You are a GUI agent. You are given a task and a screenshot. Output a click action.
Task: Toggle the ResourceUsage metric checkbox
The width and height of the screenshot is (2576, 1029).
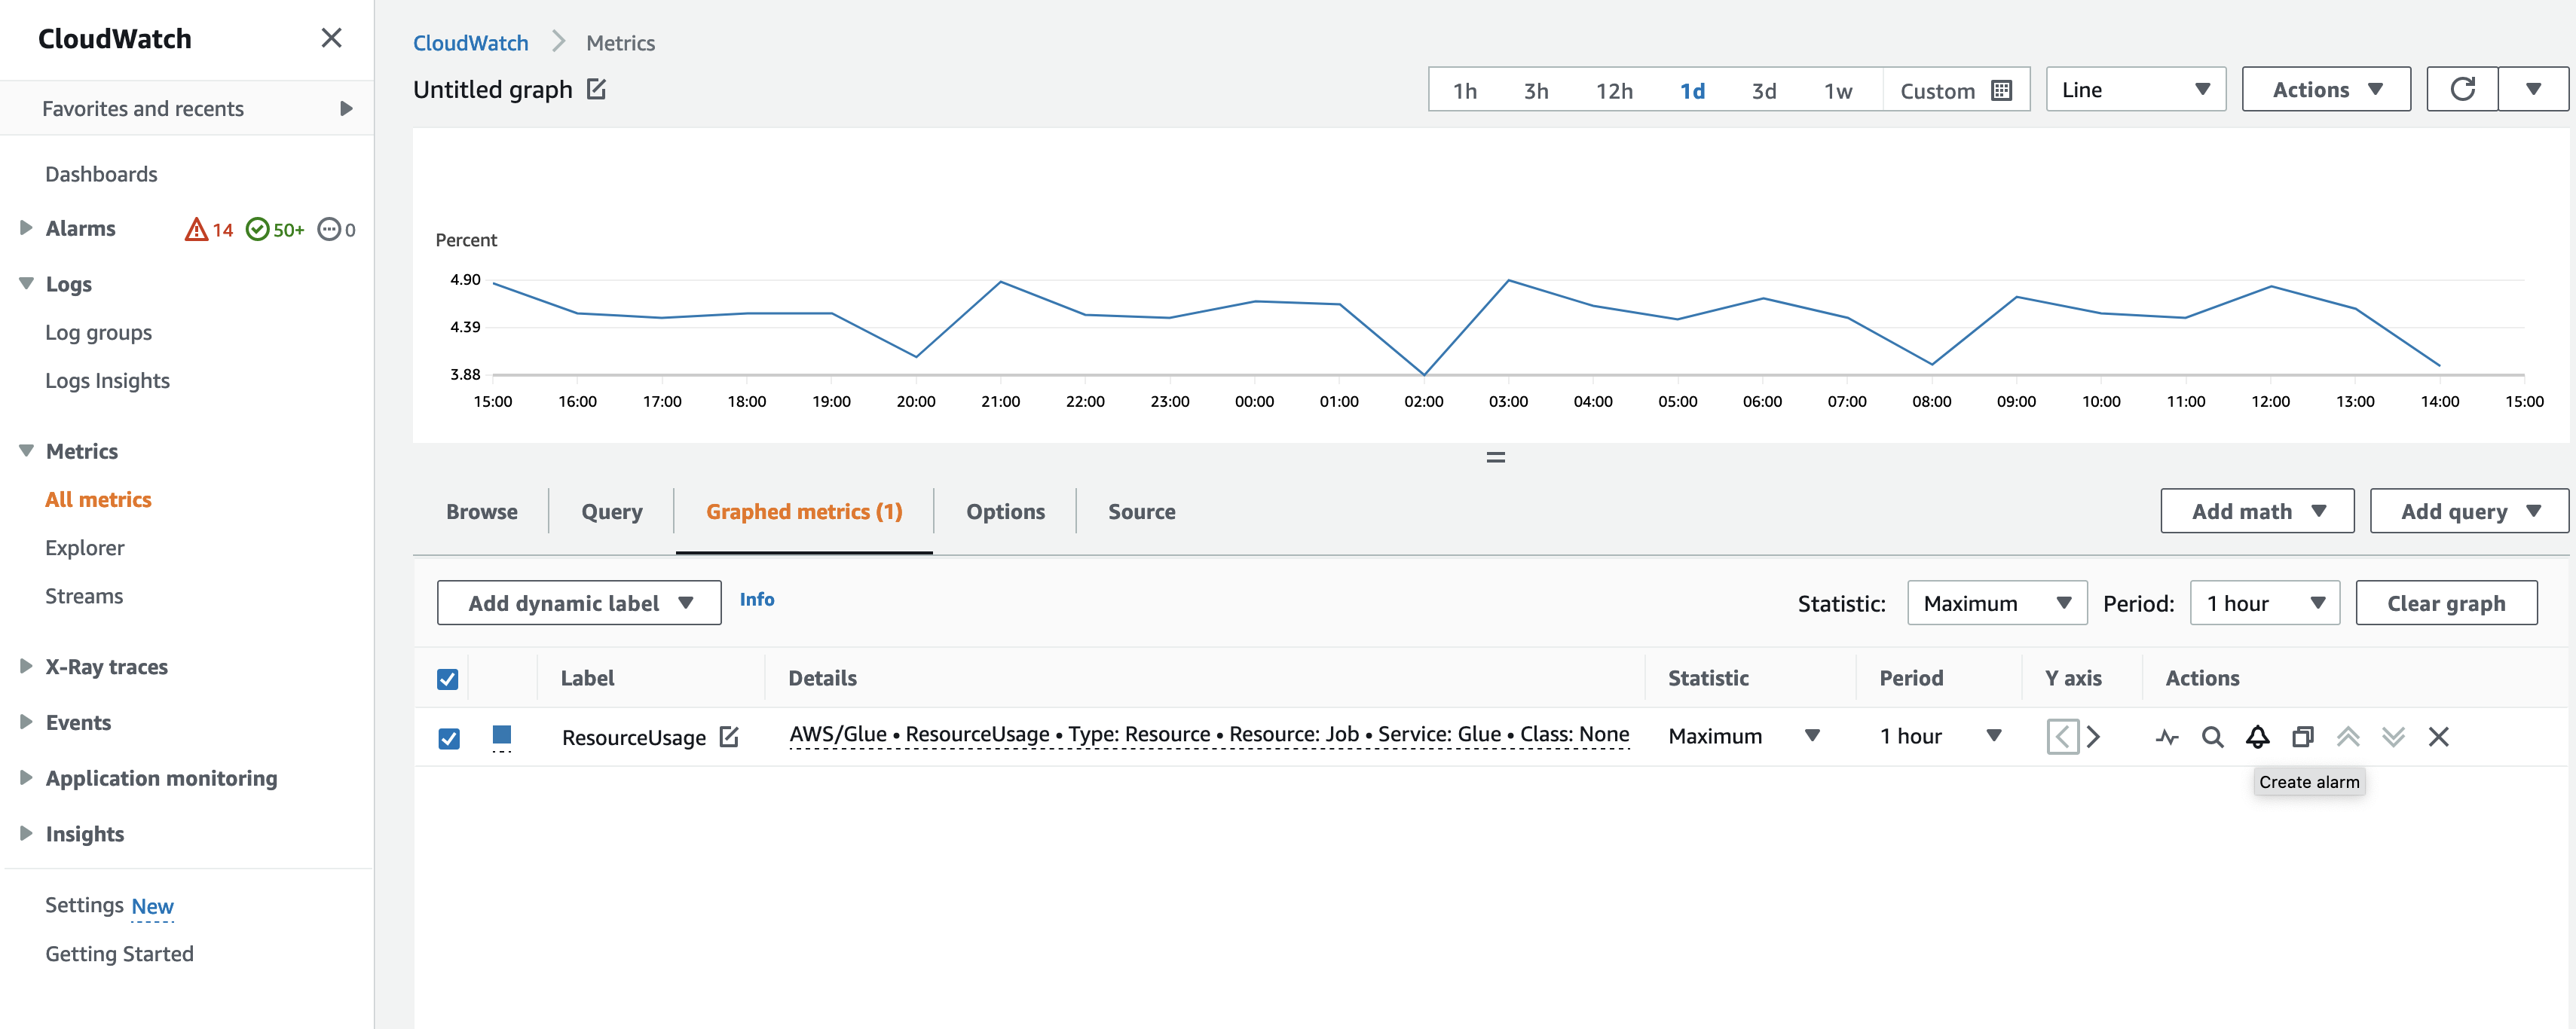pos(450,735)
